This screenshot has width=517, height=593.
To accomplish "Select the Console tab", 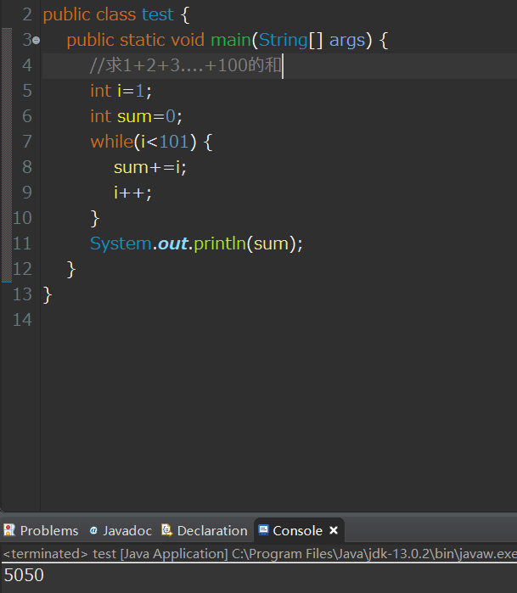I will pos(297,530).
